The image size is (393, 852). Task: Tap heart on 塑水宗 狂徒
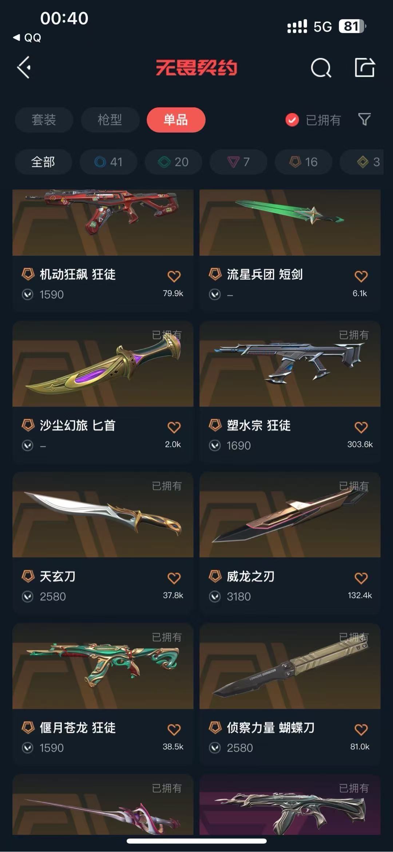361,427
